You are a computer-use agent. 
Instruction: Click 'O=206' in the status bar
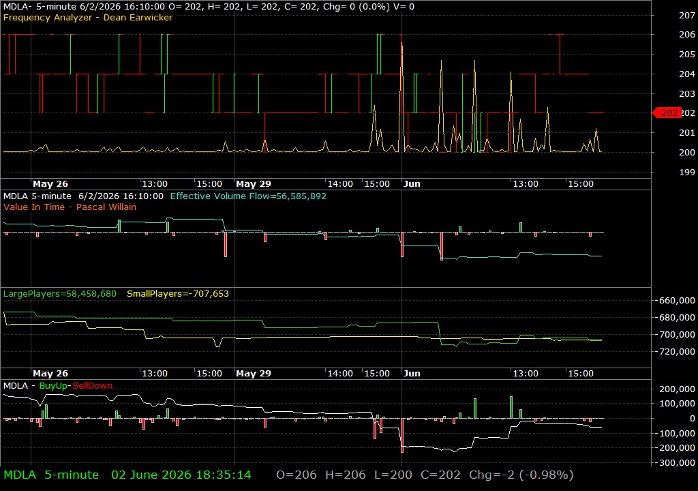(297, 475)
